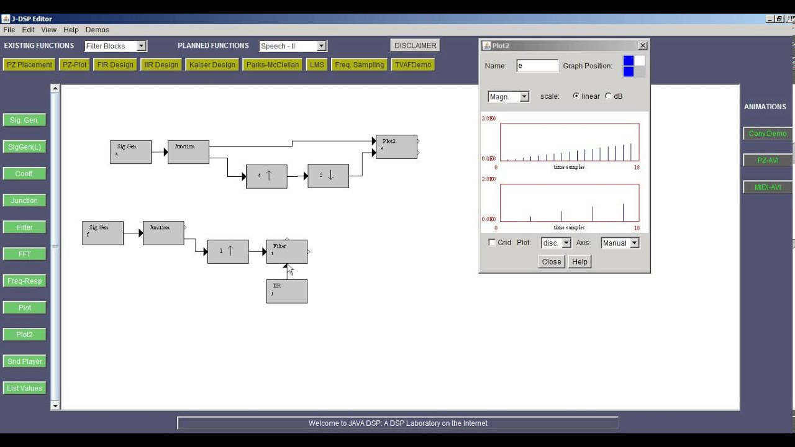This screenshot has width=795, height=447.
Task: Select the up-sampler block with value 4
Action: pos(266,176)
